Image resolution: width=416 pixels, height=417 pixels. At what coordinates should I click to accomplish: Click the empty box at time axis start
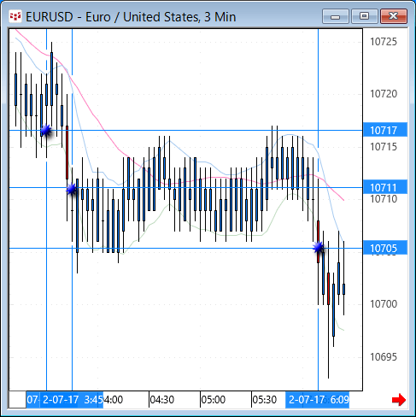pos(17,400)
